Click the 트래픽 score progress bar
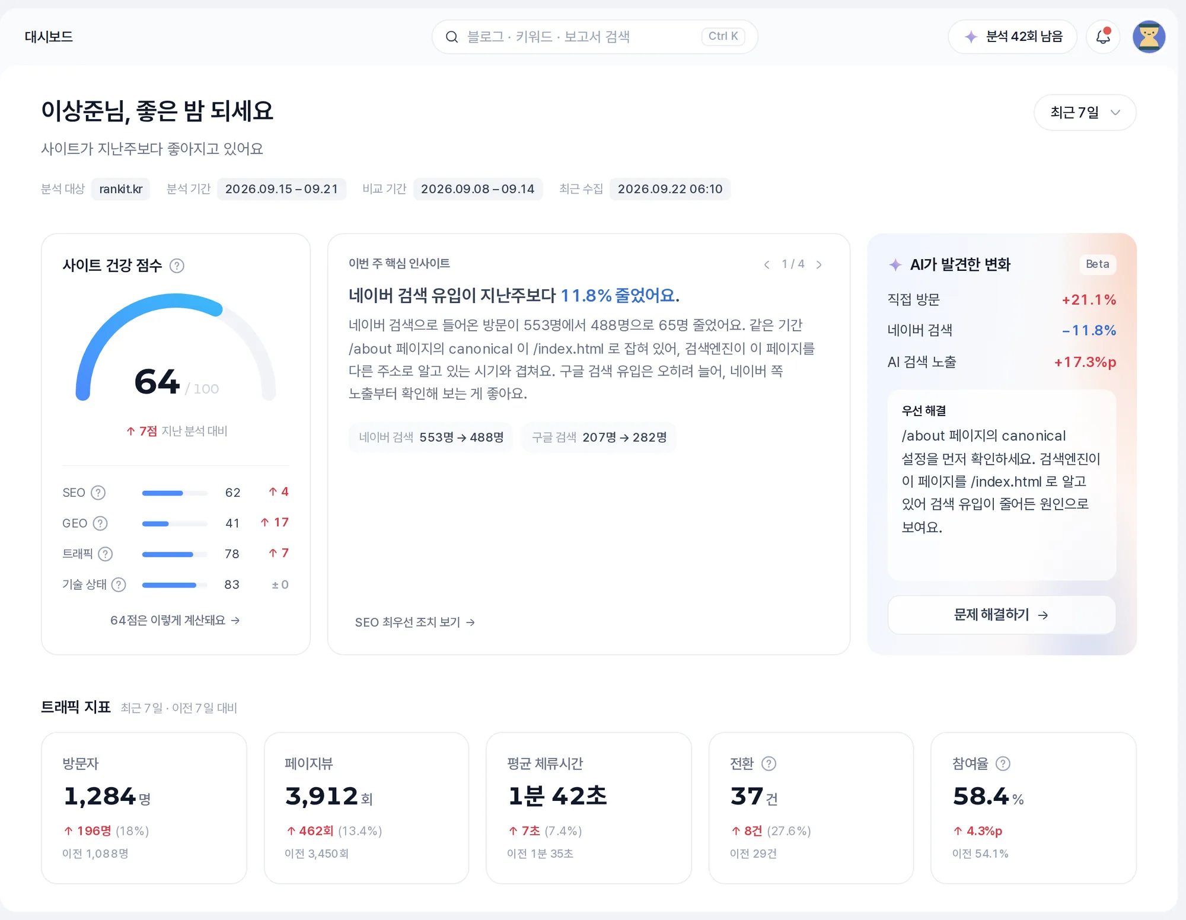Screen dimensions: 1186x920 (175, 555)
